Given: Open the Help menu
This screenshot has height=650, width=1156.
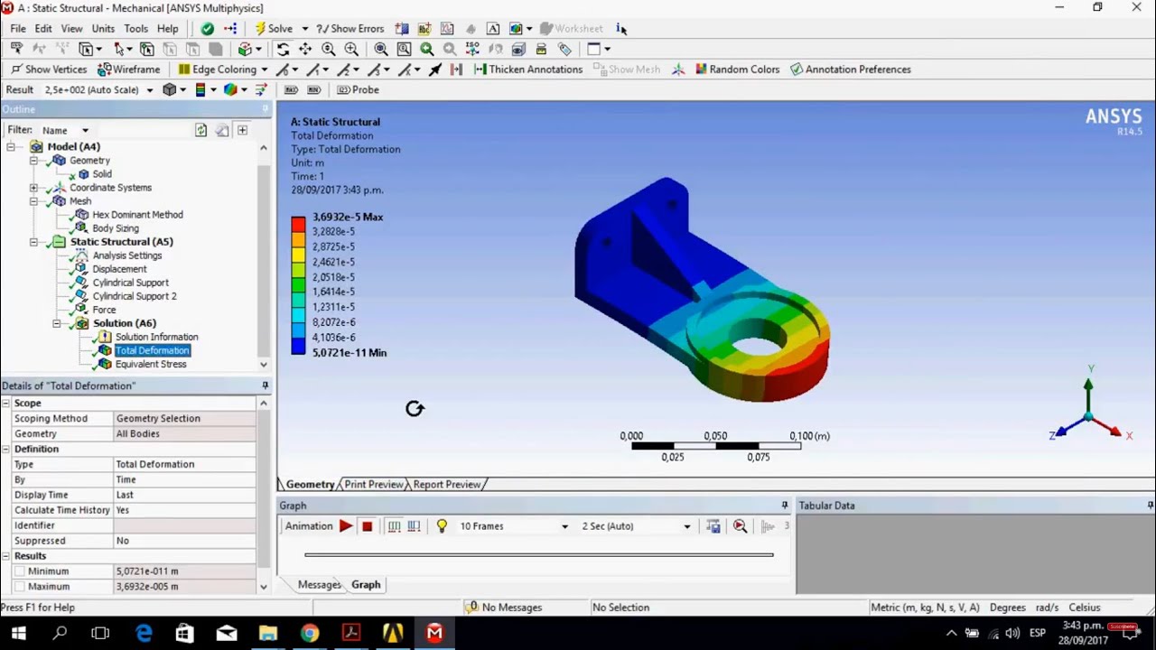Looking at the screenshot, I should 167,29.
